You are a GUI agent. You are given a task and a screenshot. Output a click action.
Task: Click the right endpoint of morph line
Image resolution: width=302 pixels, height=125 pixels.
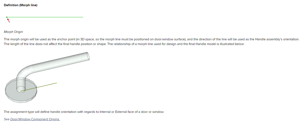coord(82,17)
